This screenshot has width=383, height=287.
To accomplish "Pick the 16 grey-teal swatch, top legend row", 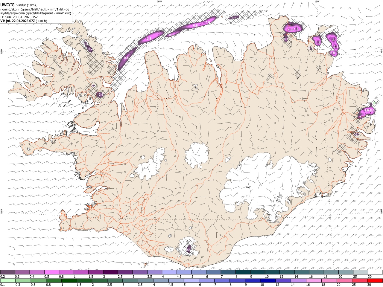I will click(x=316, y=272).
